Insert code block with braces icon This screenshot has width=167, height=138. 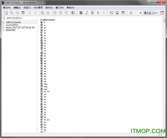coord(98,13)
